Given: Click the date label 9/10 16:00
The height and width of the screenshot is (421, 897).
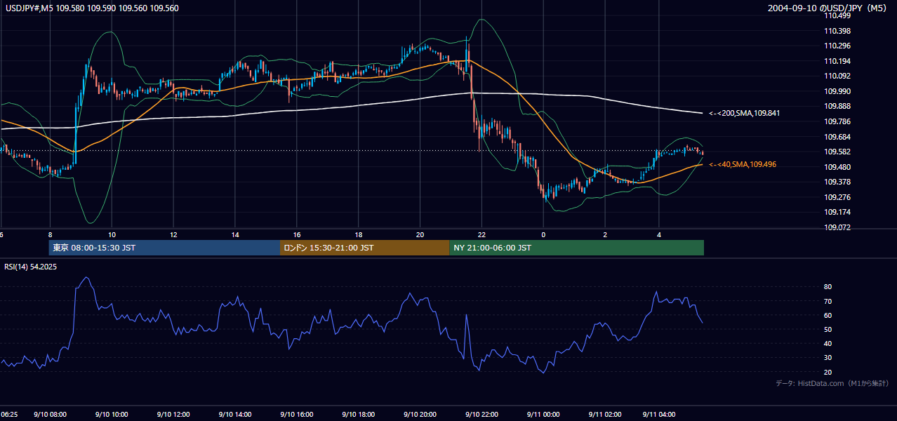Looking at the screenshot, I should 297,415.
